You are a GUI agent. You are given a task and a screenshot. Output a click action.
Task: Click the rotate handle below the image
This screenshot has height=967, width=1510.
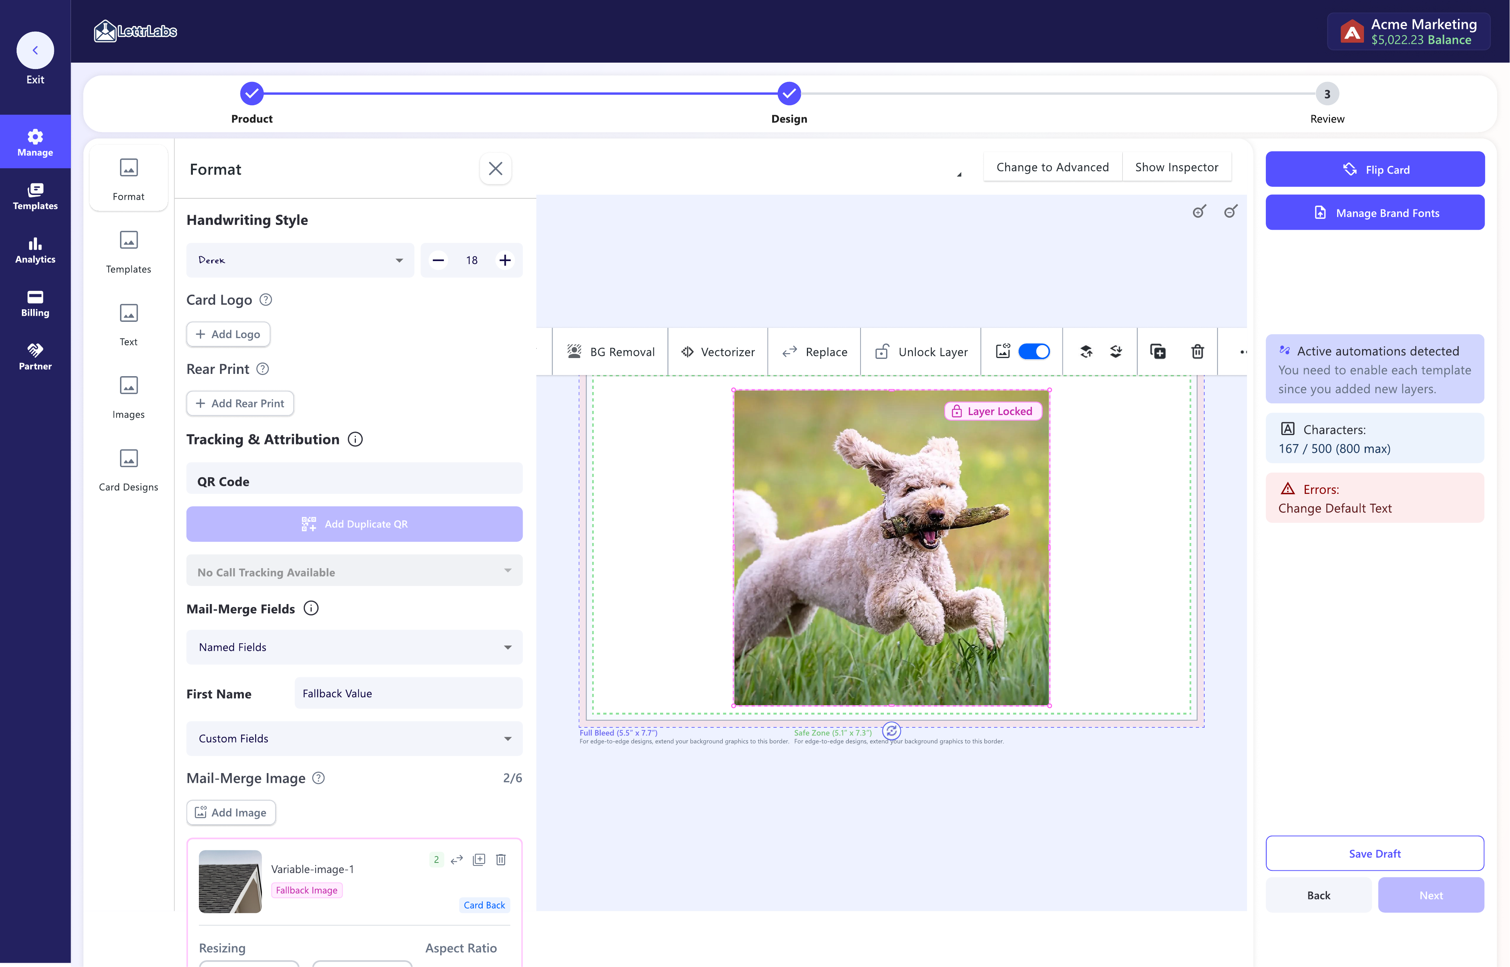[x=891, y=731]
